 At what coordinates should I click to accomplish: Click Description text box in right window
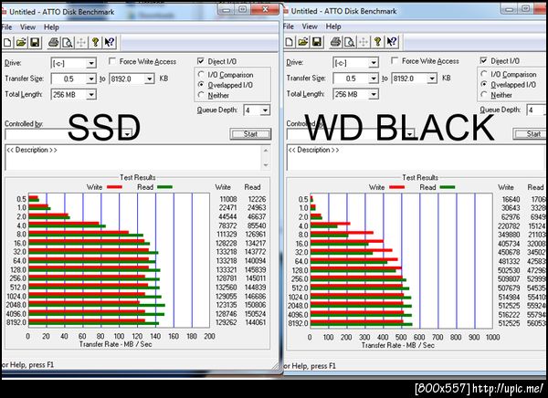coord(416,157)
